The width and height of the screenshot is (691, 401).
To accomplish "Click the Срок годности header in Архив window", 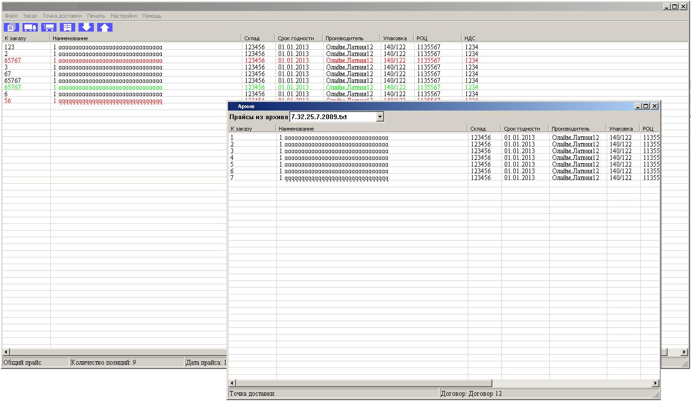I will click(525, 129).
